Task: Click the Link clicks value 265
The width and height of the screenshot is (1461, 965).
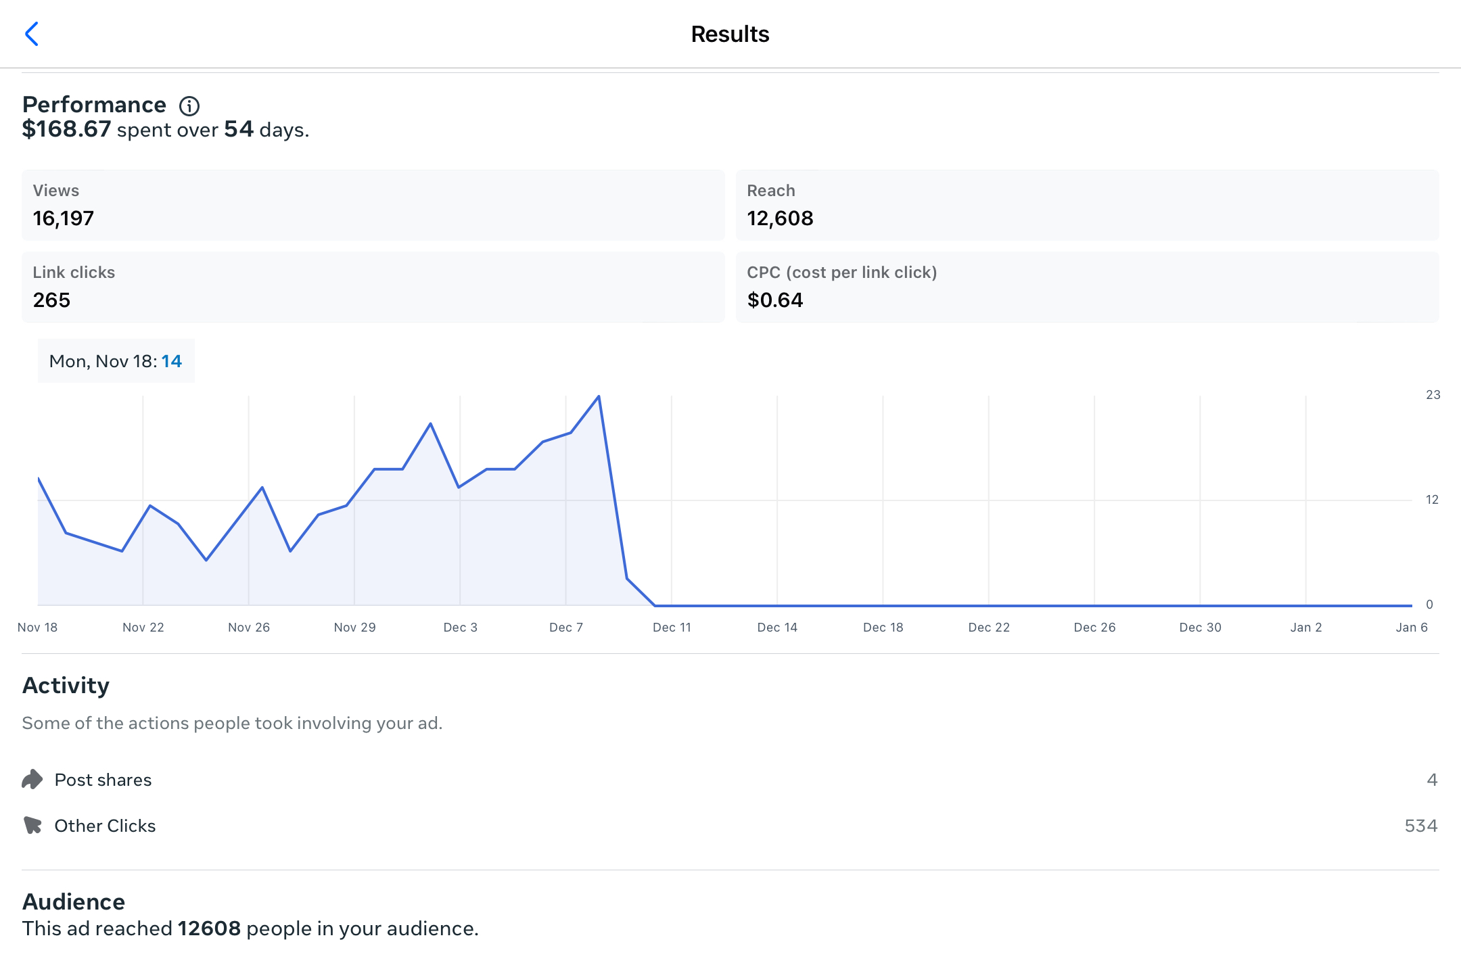Action: tap(51, 300)
